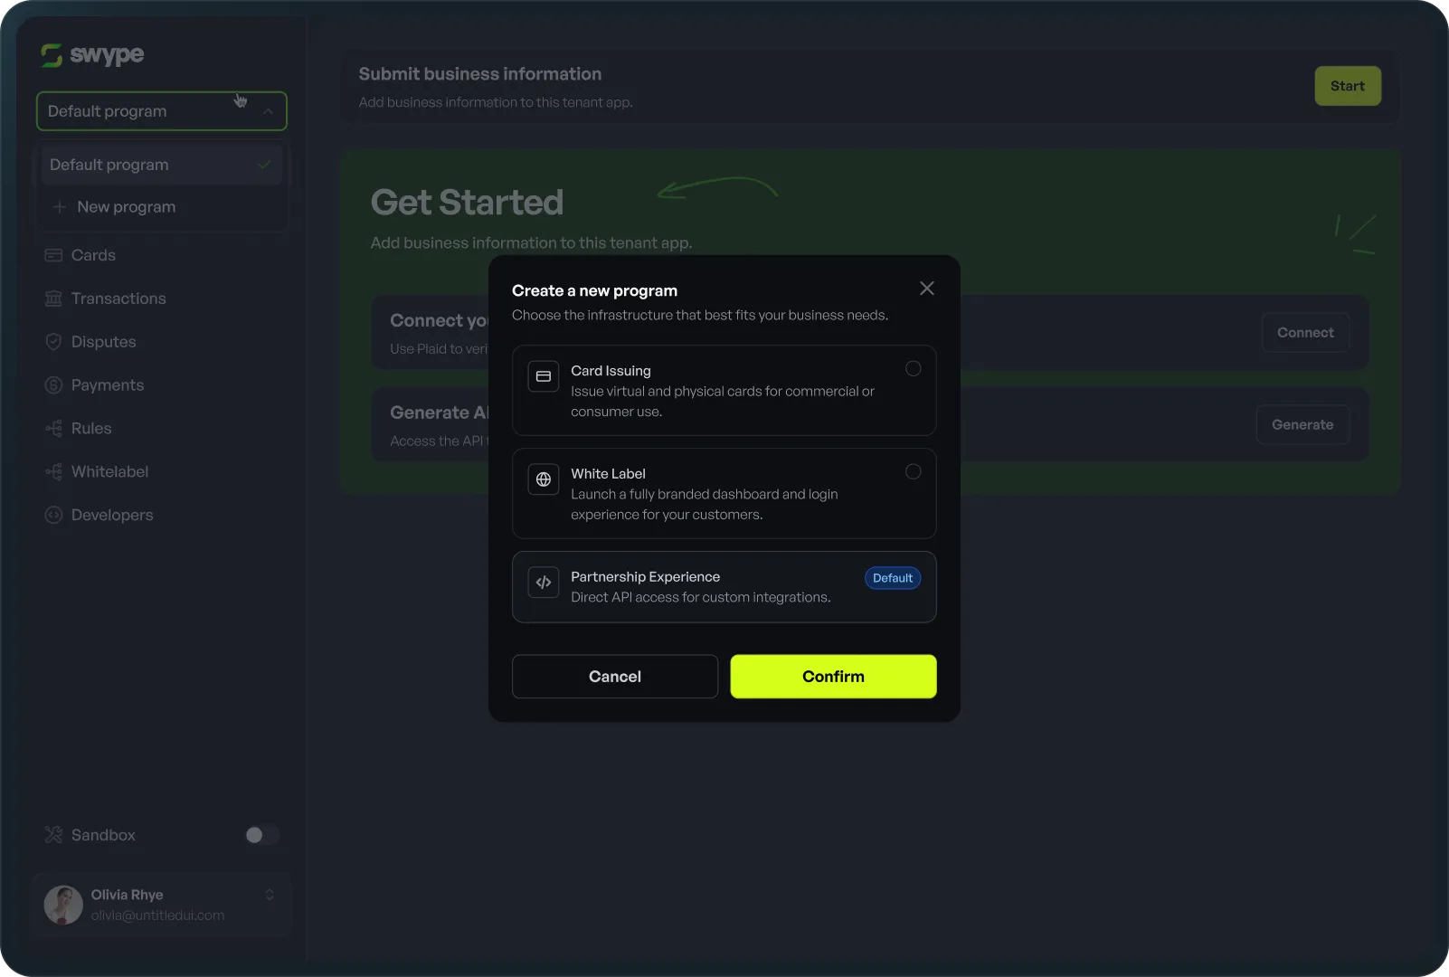Cancel the new program dialog
The height and width of the screenshot is (977, 1449).
coord(615,677)
